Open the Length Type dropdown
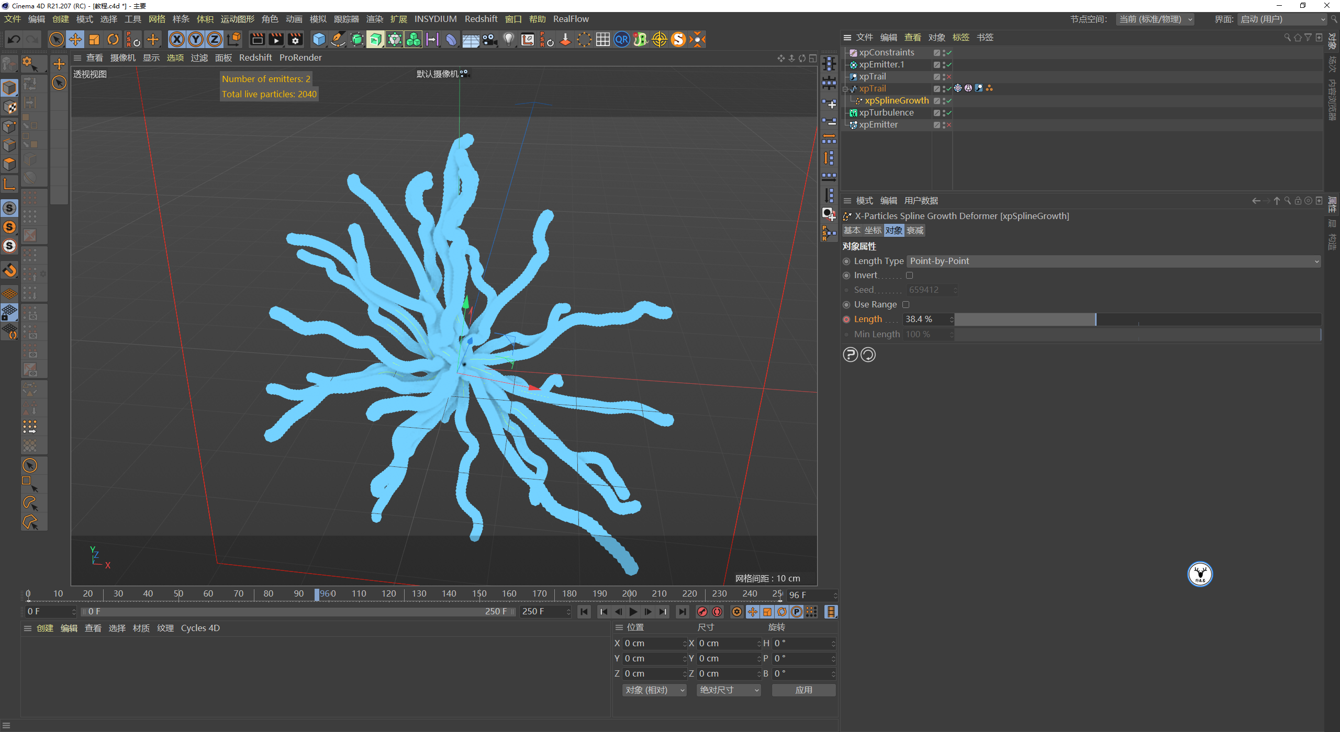This screenshot has height=732, width=1340. coord(1114,261)
